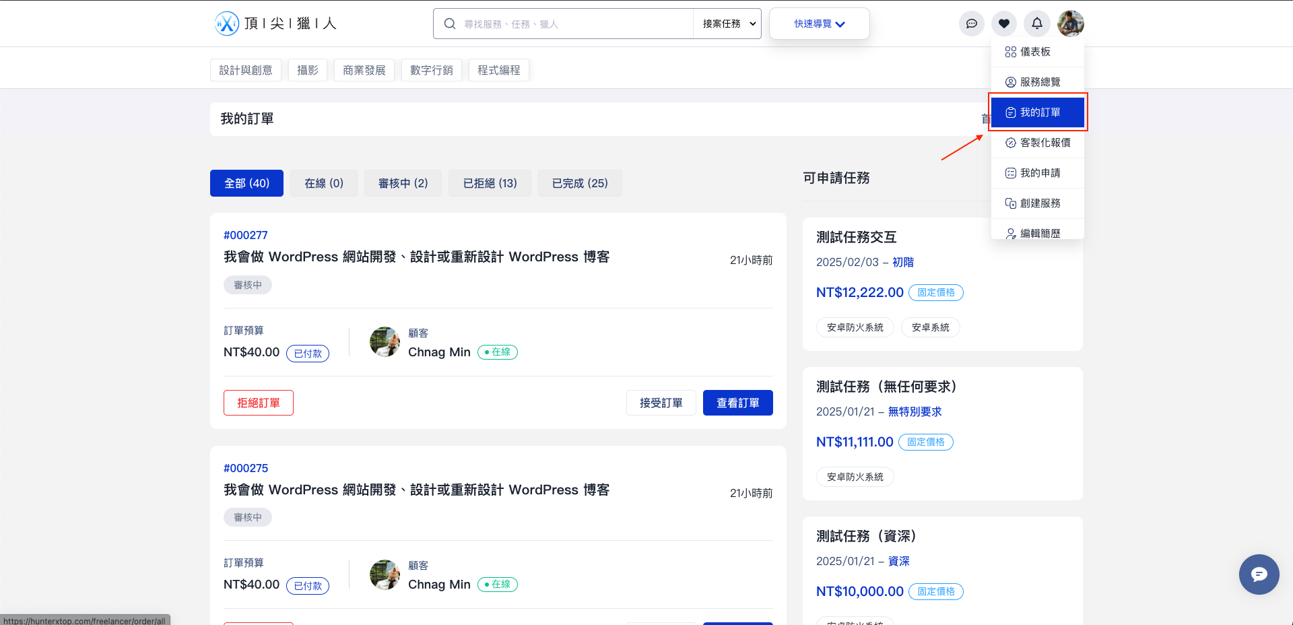The height and width of the screenshot is (625, 1293).
Task: Expand the 快速導覽 dropdown
Action: point(819,23)
